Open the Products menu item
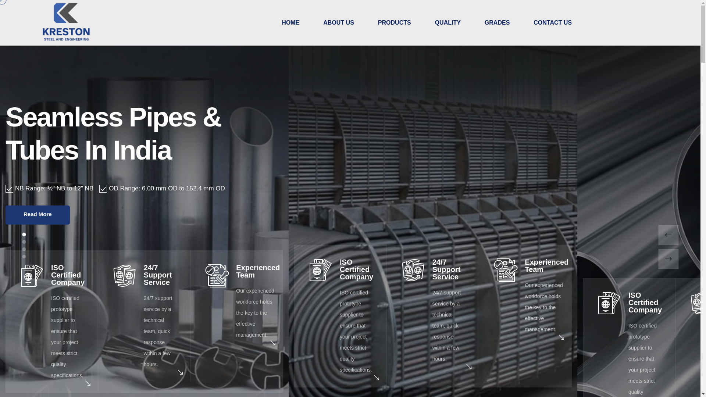This screenshot has width=706, height=397. pos(394,23)
